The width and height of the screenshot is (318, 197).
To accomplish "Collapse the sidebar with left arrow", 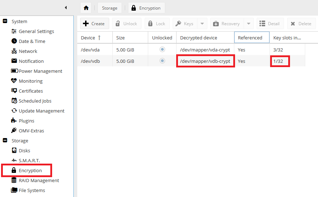I will pos(66,8).
